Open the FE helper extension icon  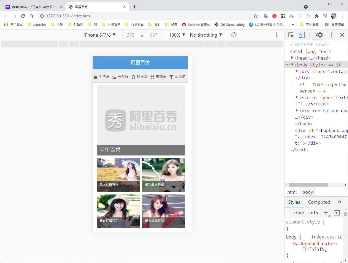[x=283, y=16]
